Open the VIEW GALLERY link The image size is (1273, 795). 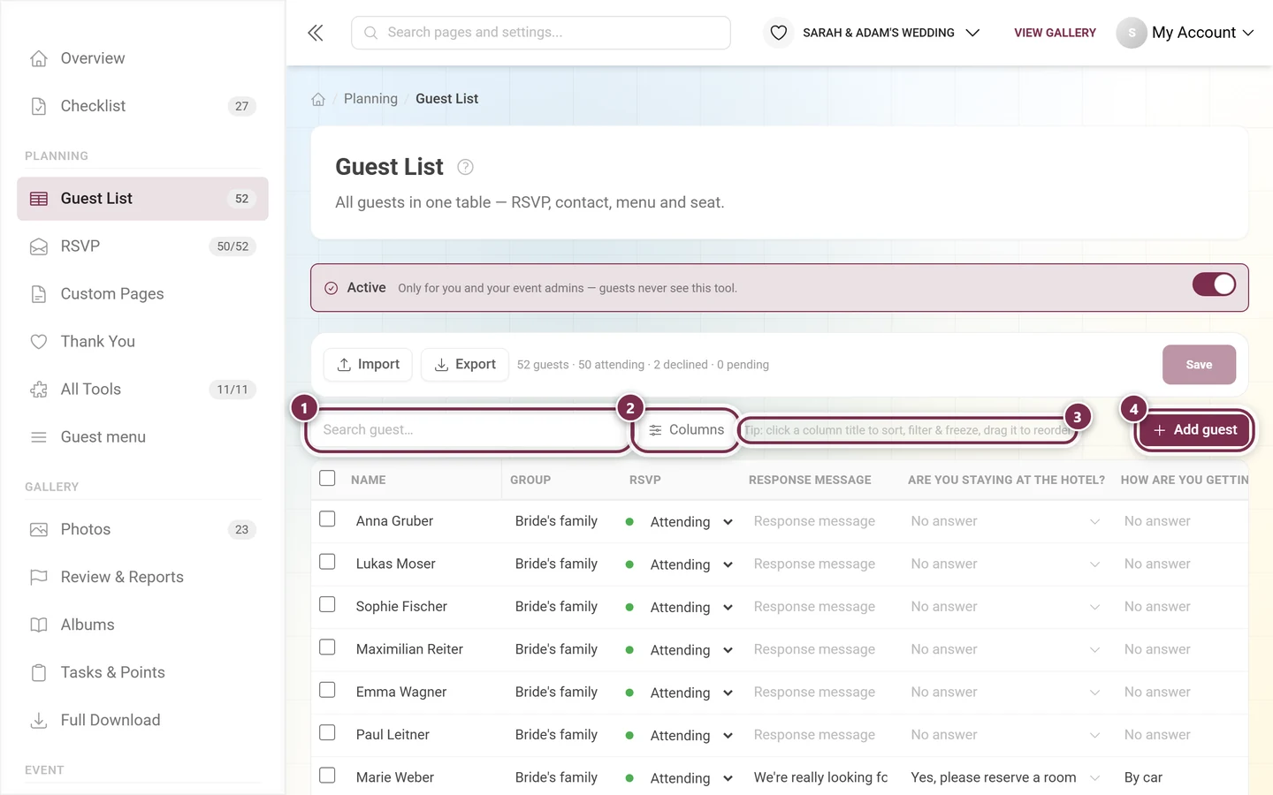pyautogui.click(x=1055, y=33)
